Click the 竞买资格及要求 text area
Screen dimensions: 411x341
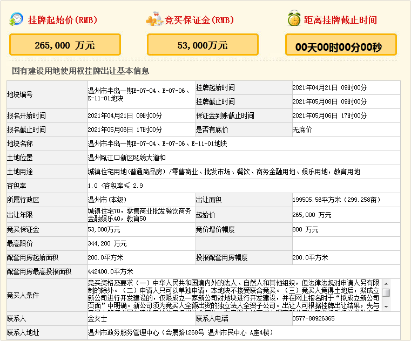pos(234,295)
